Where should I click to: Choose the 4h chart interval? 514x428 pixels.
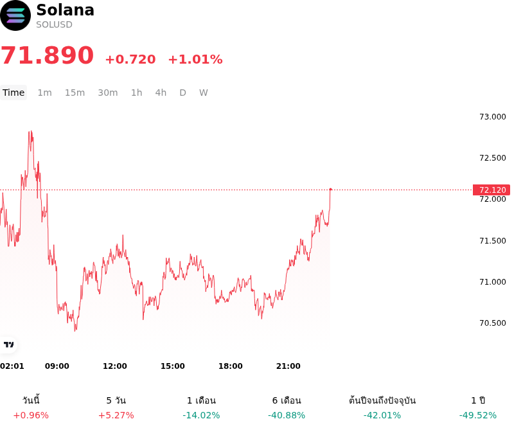tap(161, 93)
